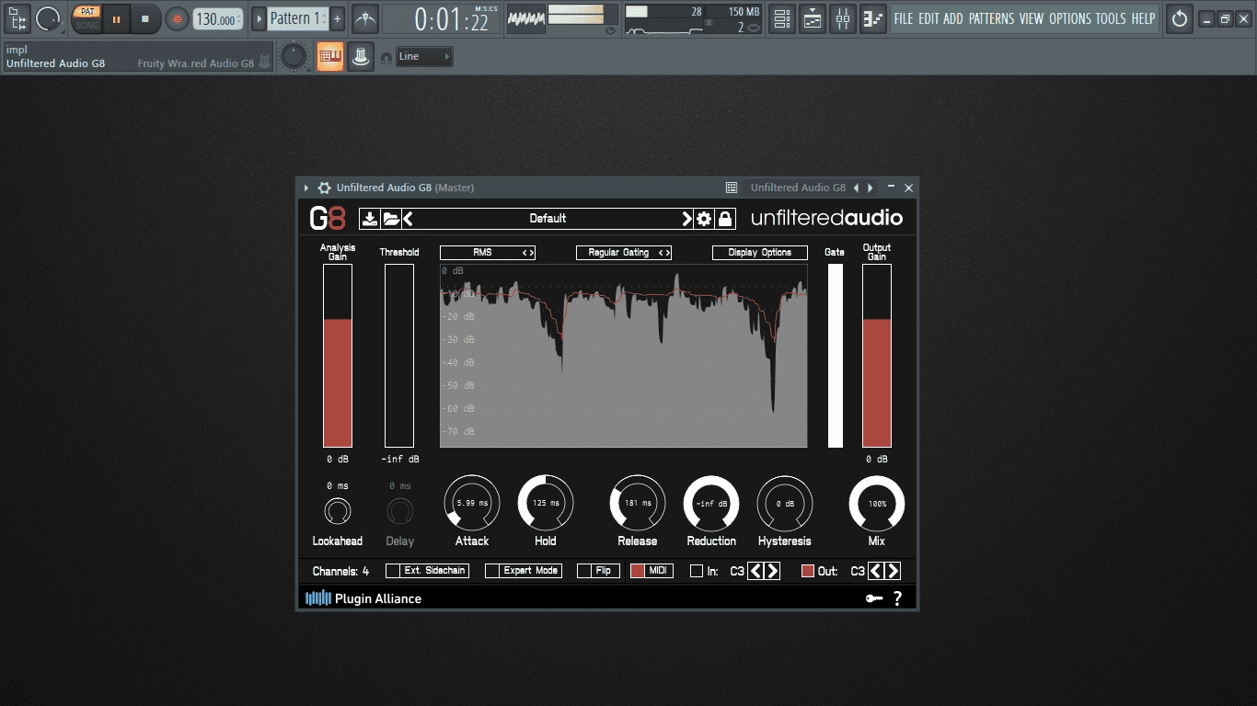Click the oscilloscope waveform display
The height and width of the screenshot is (706, 1257).
[525, 18]
